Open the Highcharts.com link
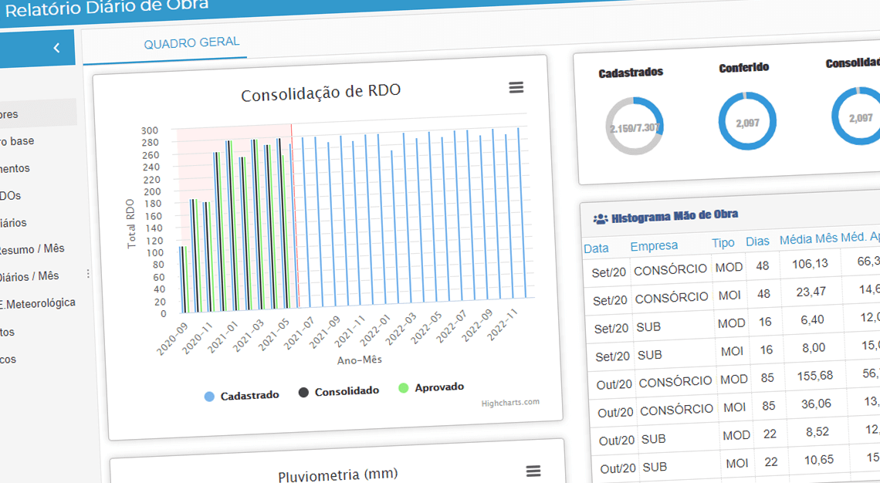This screenshot has height=483, width=880. coord(511,403)
